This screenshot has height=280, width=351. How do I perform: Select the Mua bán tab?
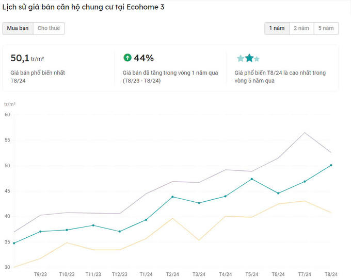point(18,28)
